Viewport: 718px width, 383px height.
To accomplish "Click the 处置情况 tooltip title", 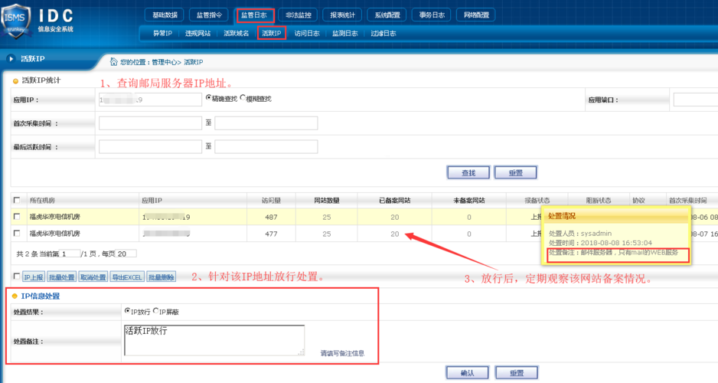I will tap(562, 216).
